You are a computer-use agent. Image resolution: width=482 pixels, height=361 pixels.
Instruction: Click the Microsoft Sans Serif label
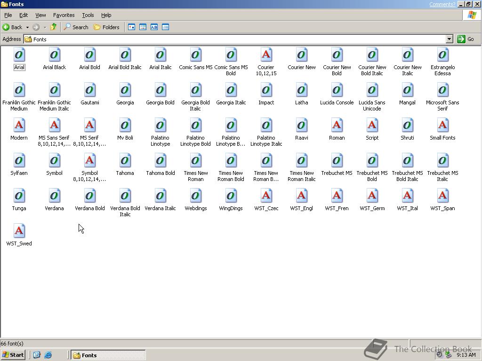(442, 105)
